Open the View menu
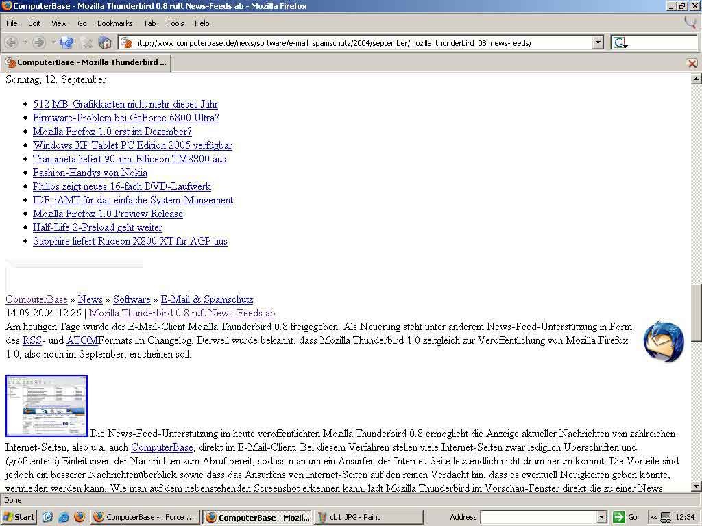The image size is (702, 526). point(59,23)
